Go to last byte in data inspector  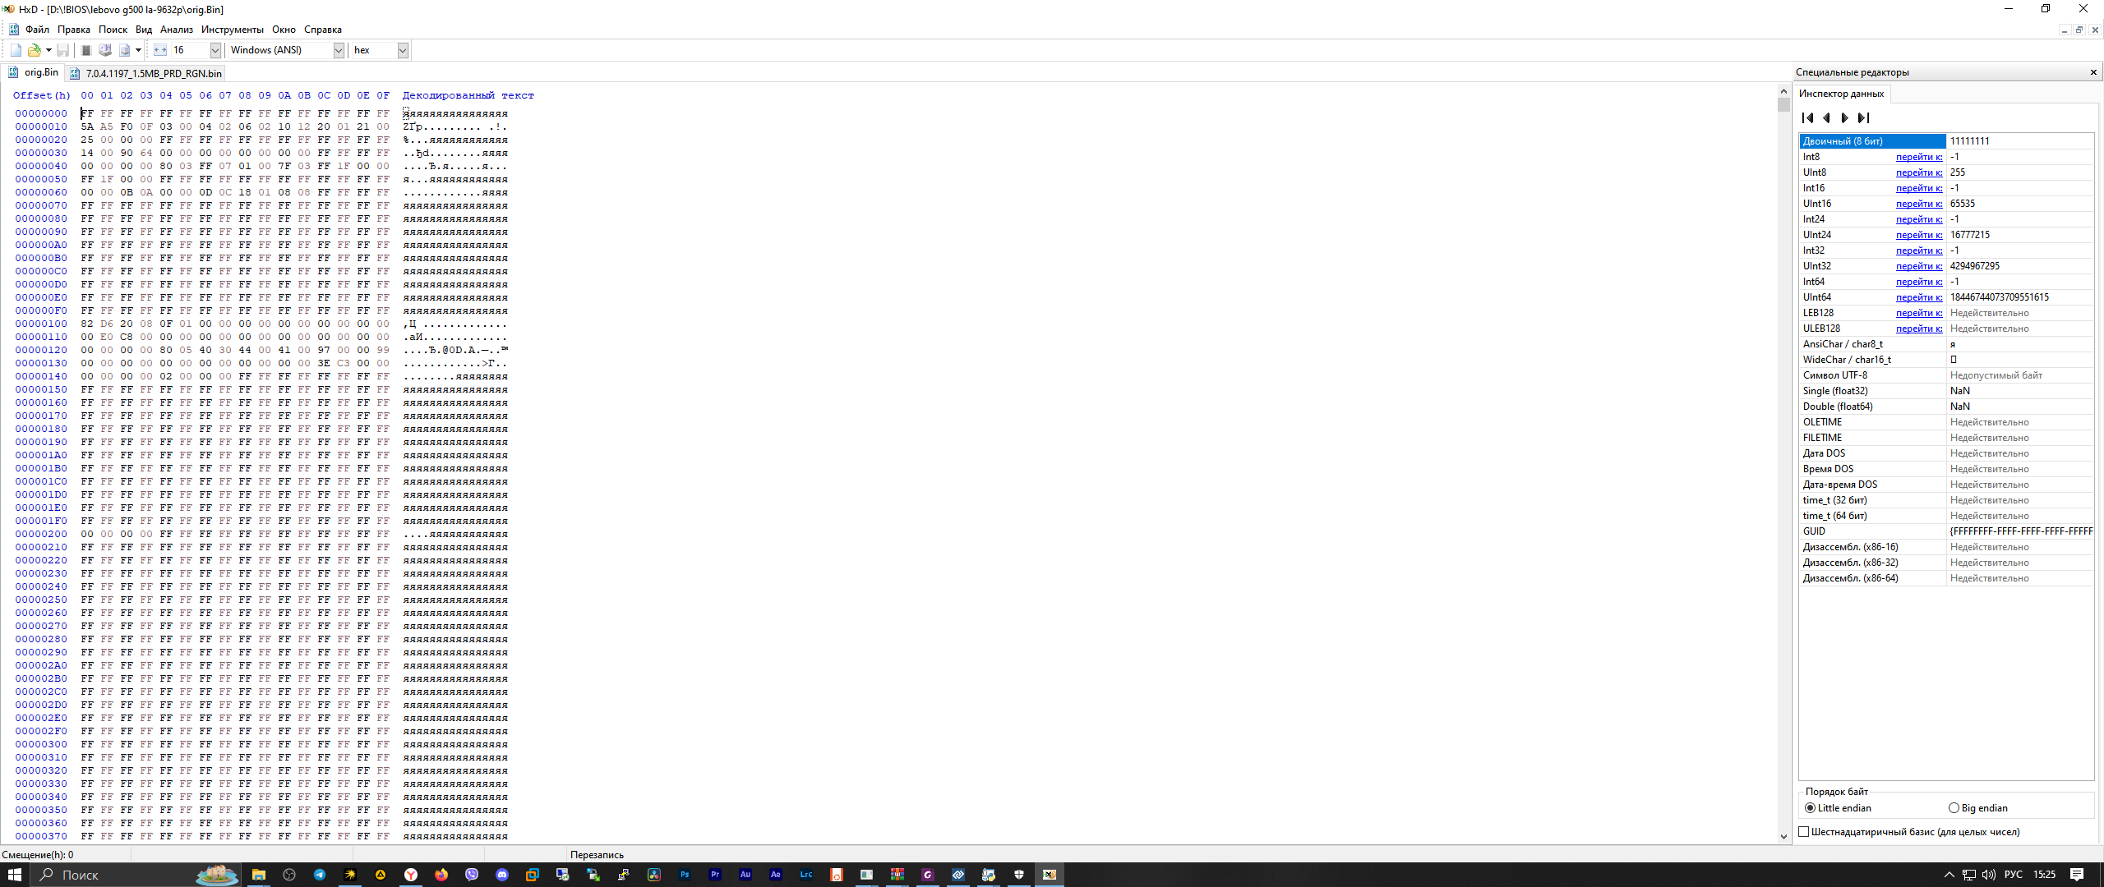click(x=1863, y=117)
